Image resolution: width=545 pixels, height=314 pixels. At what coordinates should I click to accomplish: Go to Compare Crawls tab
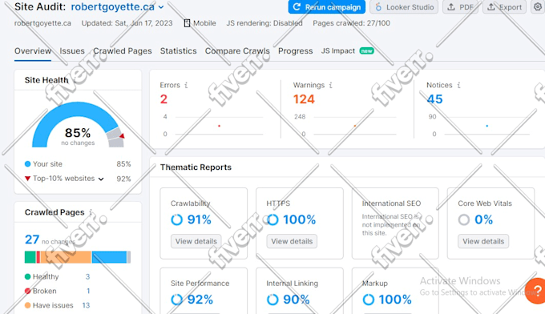[x=237, y=51]
